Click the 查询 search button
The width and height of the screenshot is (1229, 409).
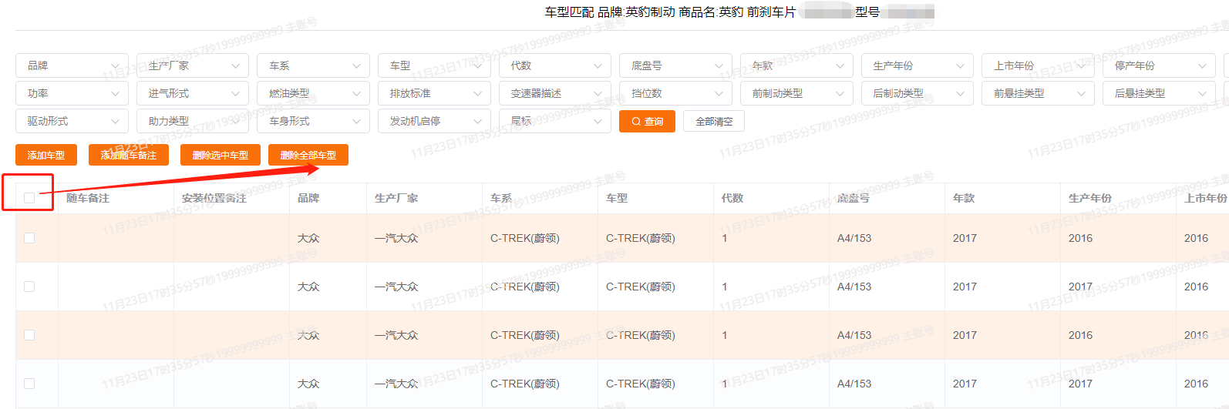[648, 121]
